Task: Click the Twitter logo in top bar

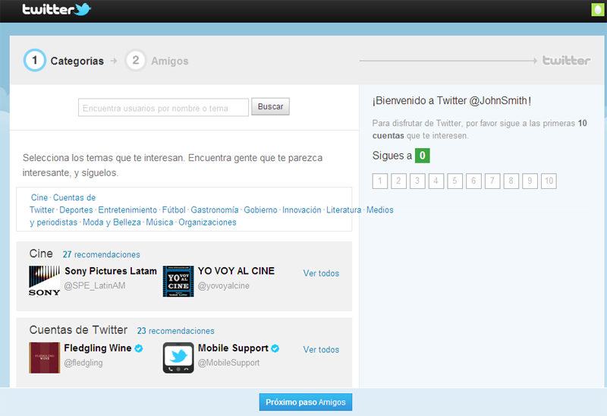Action: tap(56, 9)
